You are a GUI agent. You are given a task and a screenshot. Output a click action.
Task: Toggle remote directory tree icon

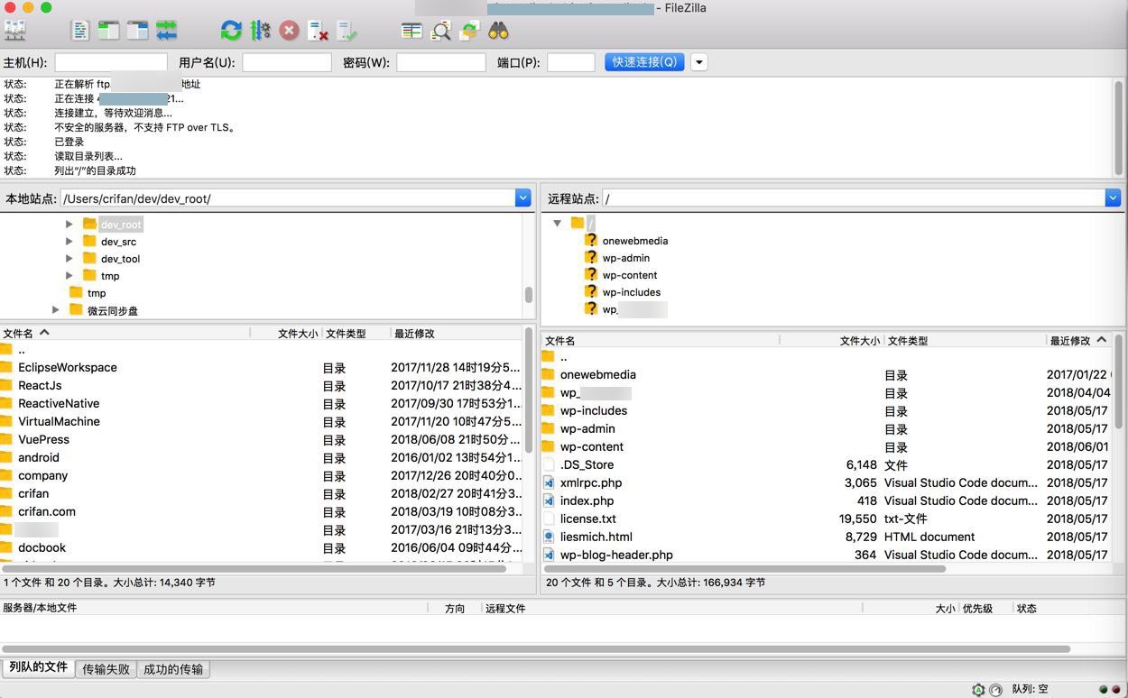point(137,31)
